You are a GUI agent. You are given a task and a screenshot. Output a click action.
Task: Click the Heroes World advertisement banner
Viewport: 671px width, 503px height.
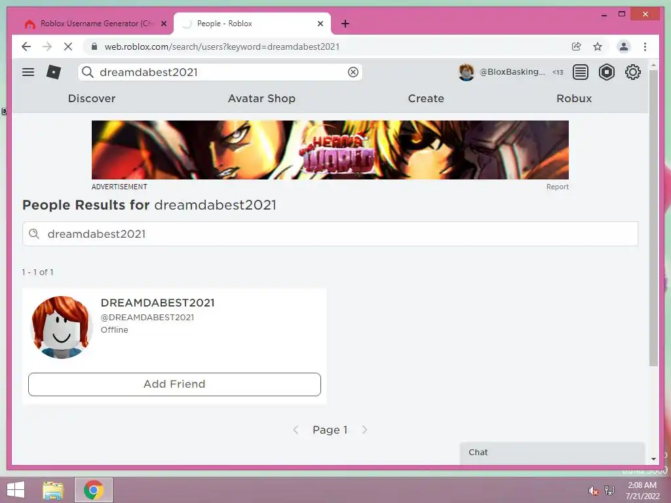click(330, 150)
